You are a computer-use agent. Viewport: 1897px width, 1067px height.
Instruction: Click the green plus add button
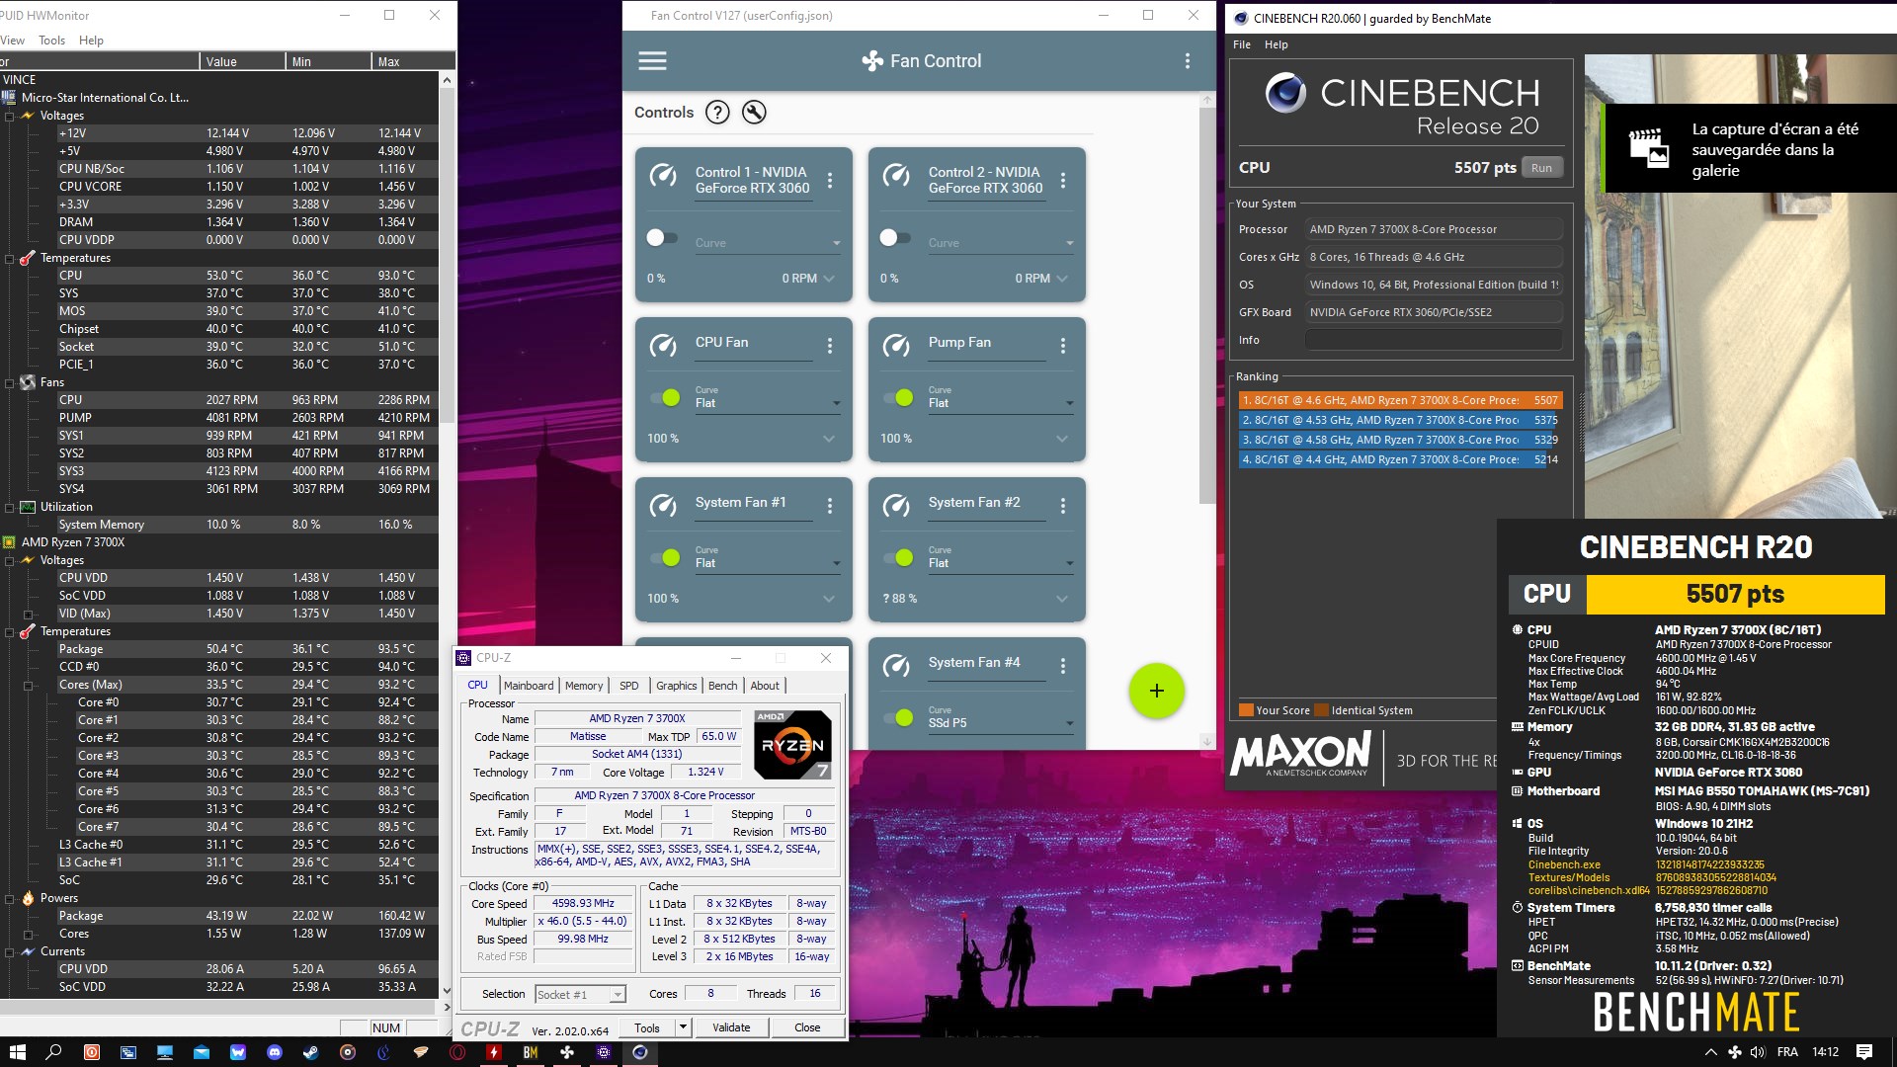1156,691
